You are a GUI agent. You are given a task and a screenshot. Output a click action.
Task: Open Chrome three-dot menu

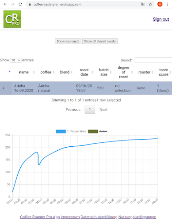167,4
